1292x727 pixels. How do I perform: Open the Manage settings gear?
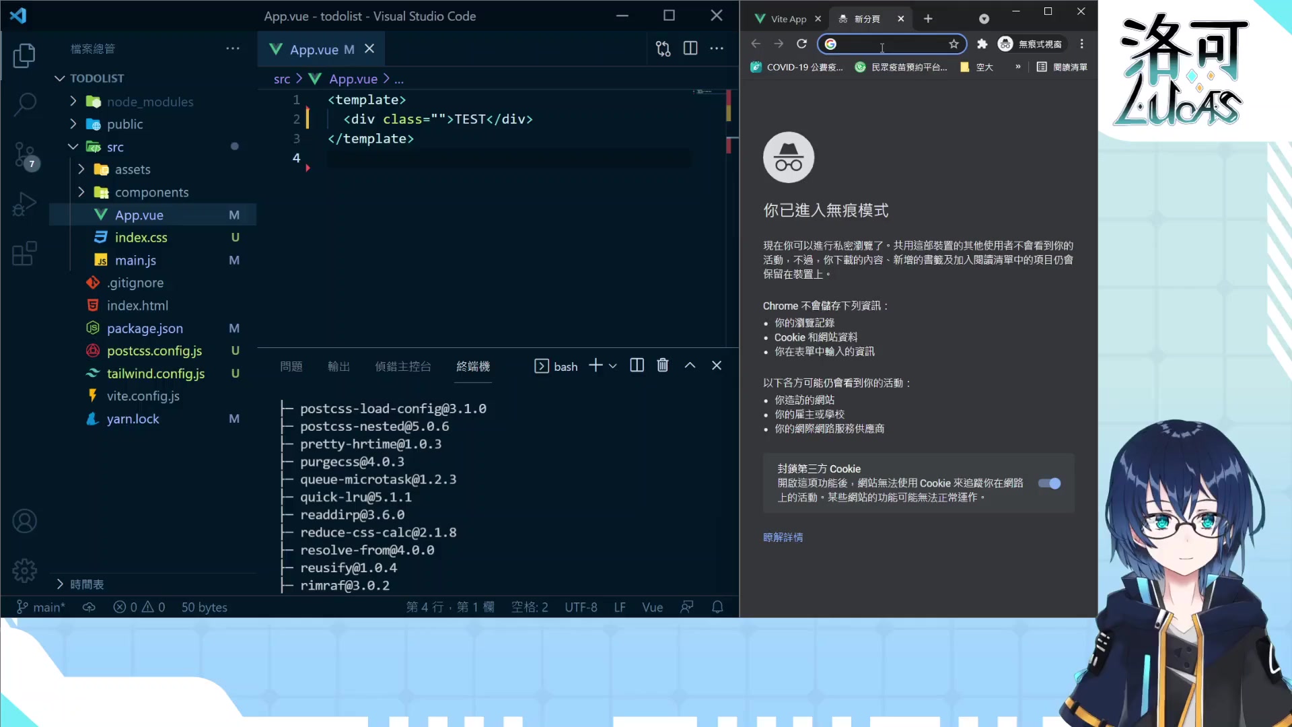(x=25, y=570)
